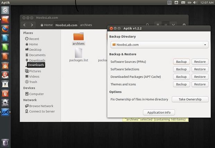Select Aptik icon in the launcher

tap(5, 112)
